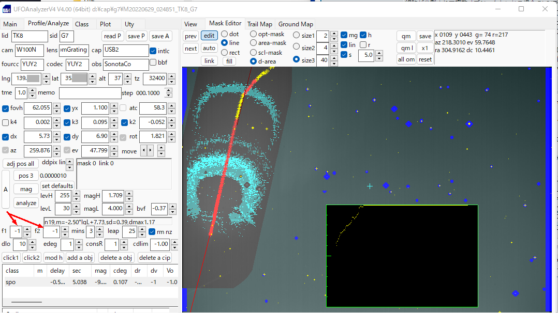Screen dimensions: 558x313
Task: Enable the 'bbf' checkbox
Action: 153,62
